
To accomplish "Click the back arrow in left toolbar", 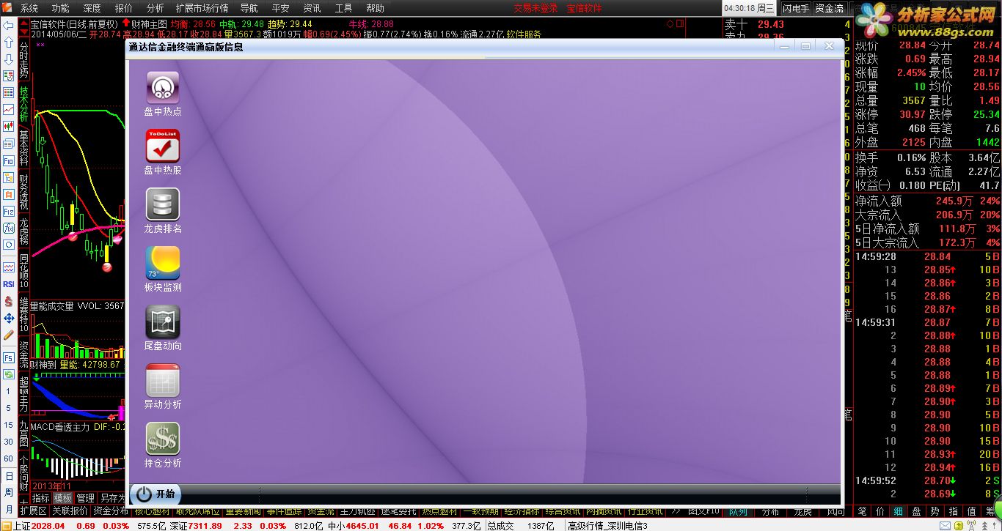I will (x=9, y=26).
